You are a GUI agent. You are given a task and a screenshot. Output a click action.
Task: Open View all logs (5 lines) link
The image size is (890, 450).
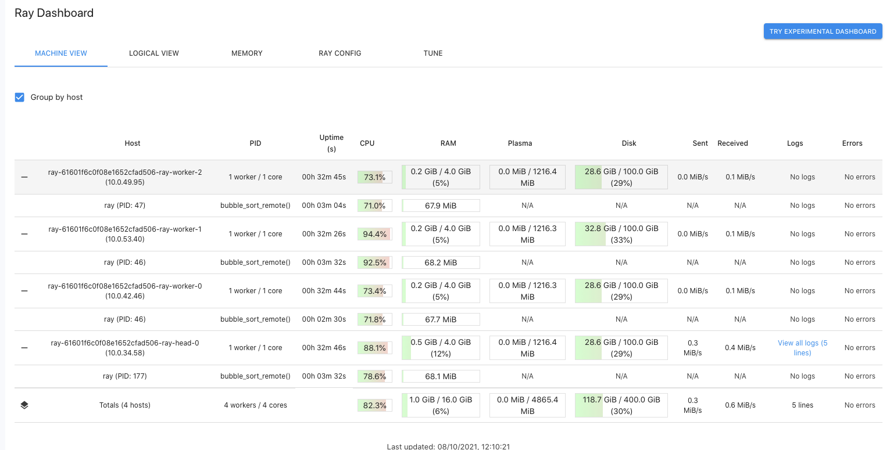pos(802,347)
